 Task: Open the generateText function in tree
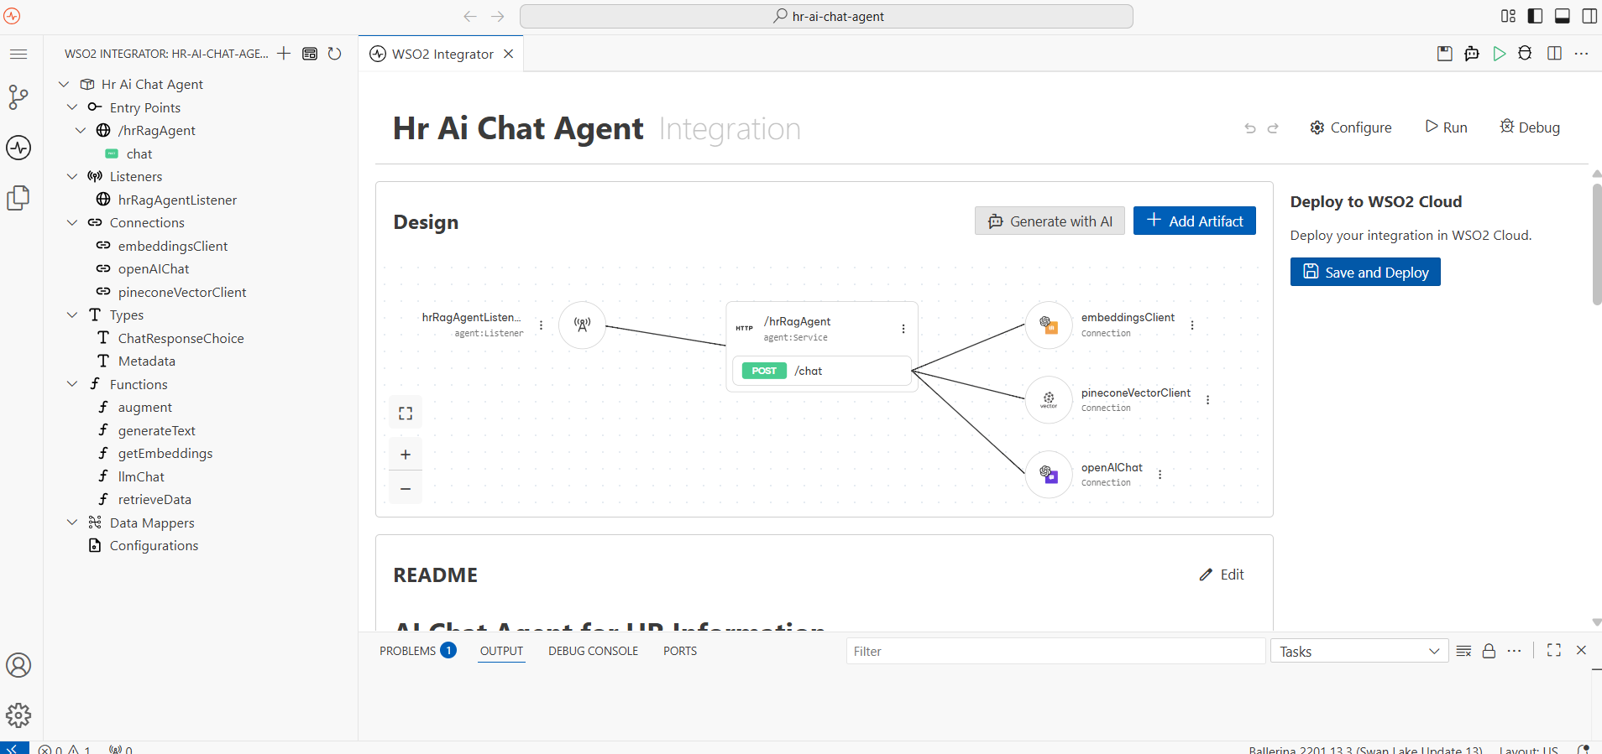(156, 430)
